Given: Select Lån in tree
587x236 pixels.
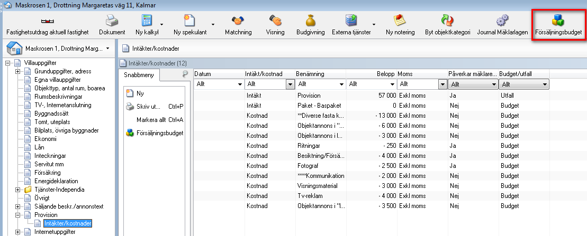Looking at the screenshot, I should 39,147.
